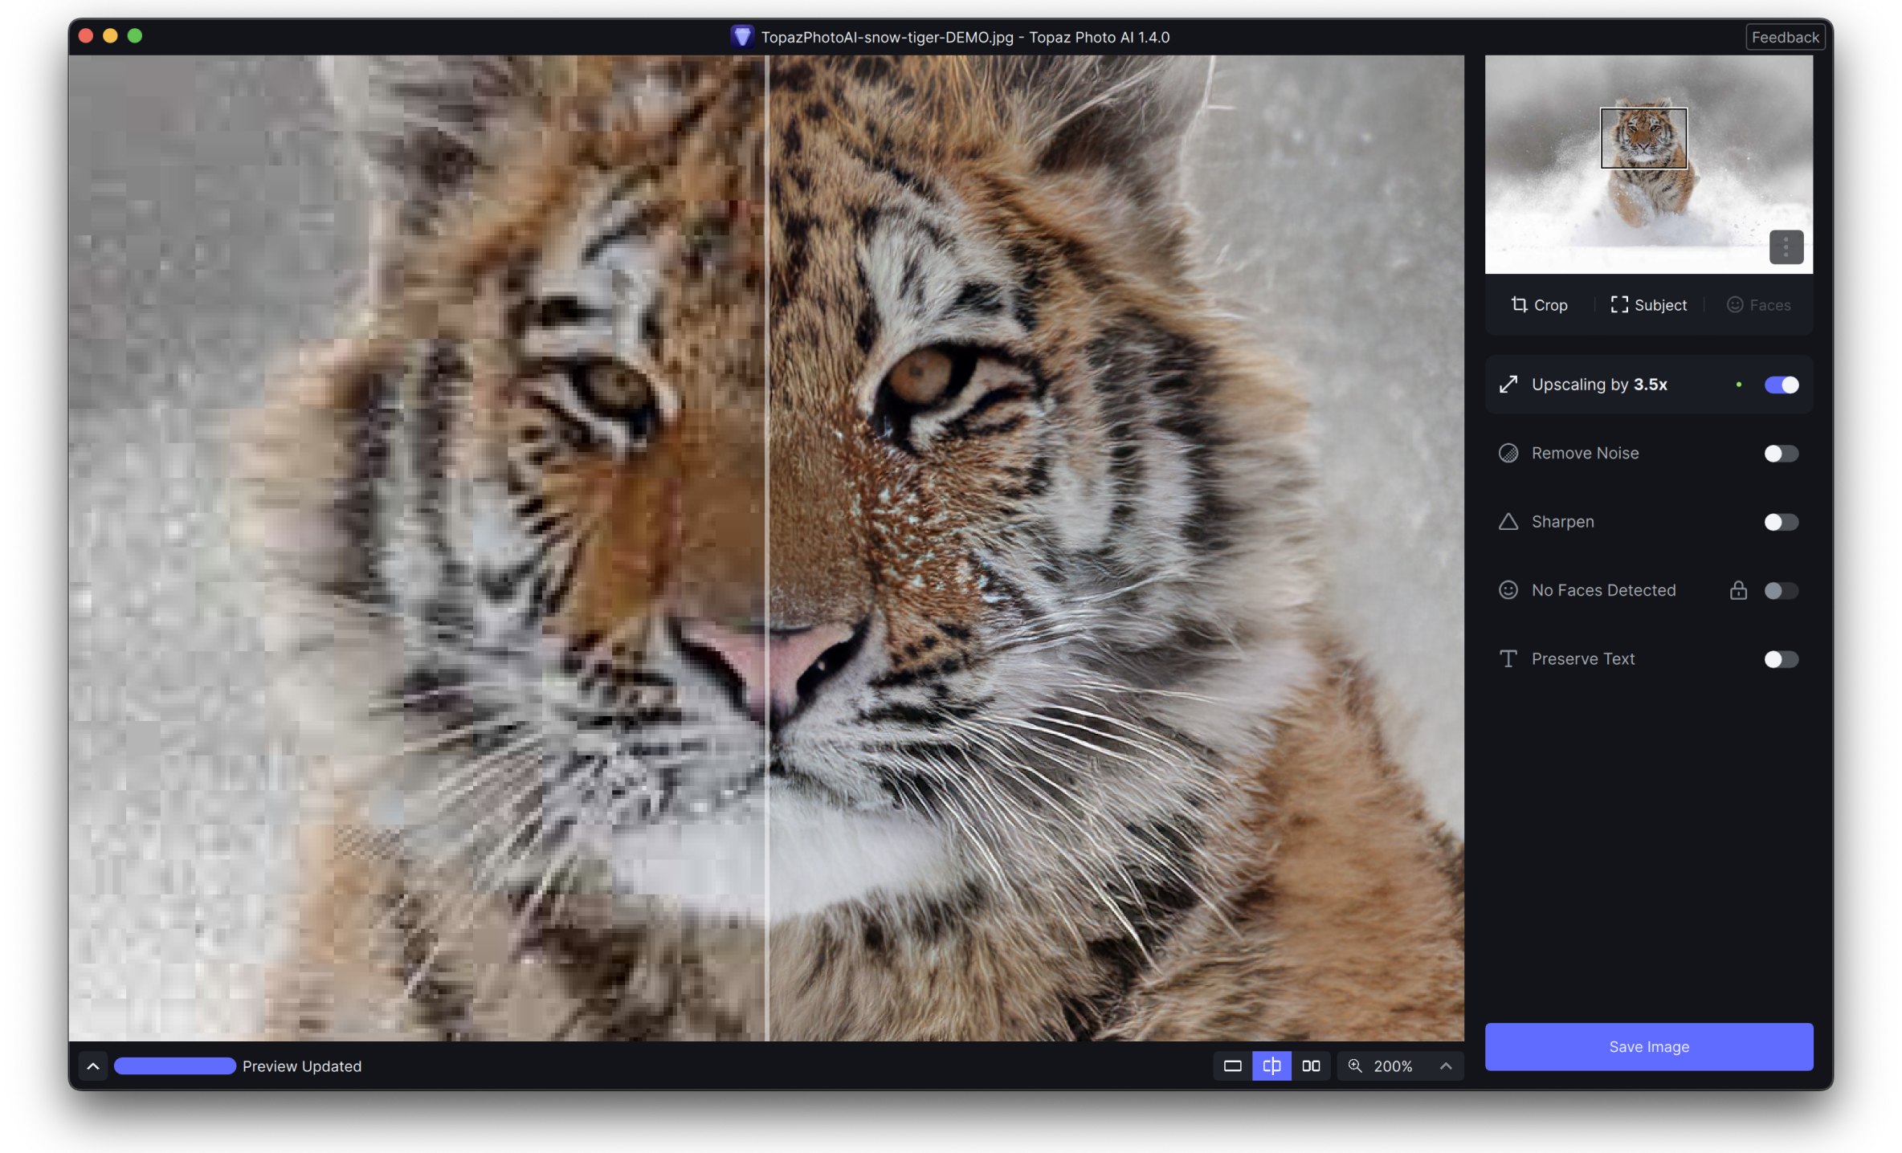This screenshot has height=1153, width=1902.
Task: Click the lock icon beside No Faces Detected
Action: point(1738,591)
